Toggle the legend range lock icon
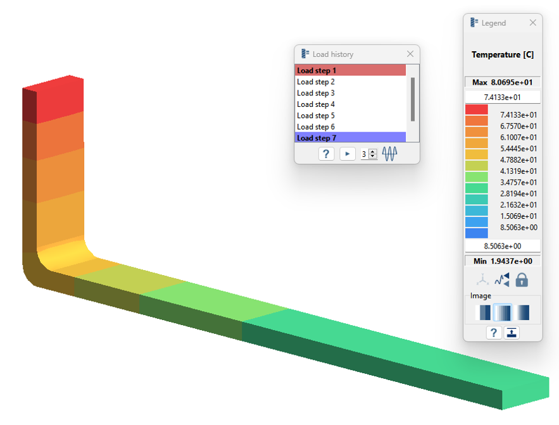Screen dimensions: 559x425 click(522, 280)
